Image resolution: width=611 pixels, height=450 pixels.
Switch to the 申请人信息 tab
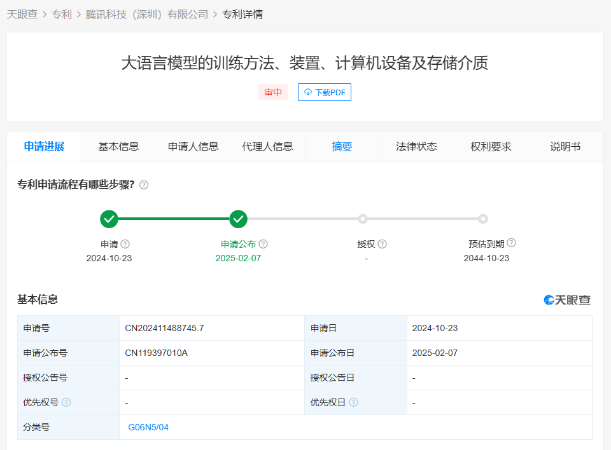(x=193, y=146)
